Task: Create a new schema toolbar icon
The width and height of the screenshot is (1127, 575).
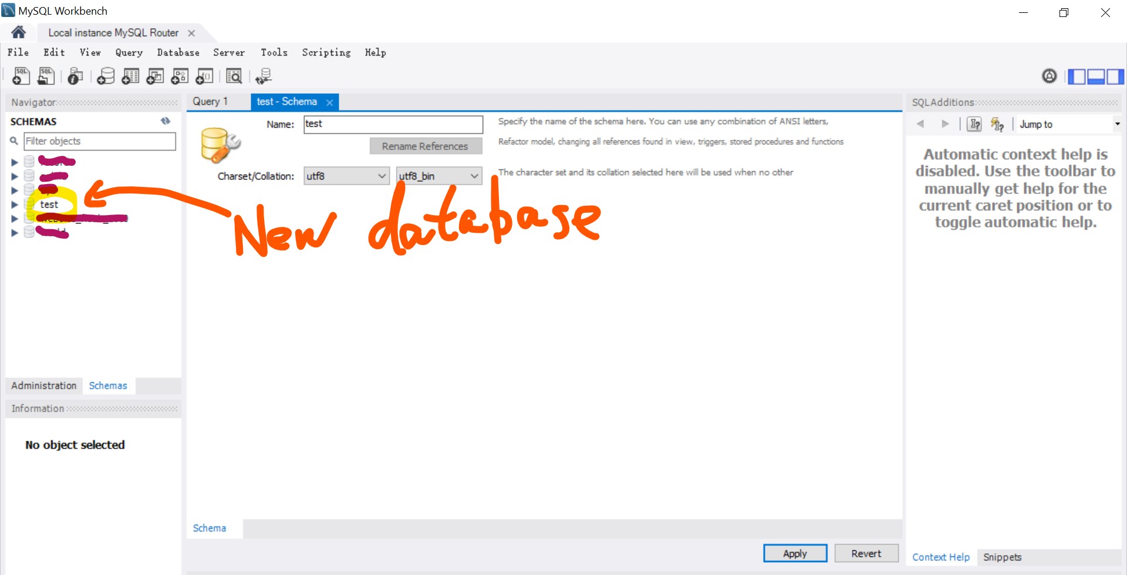Action: click(x=106, y=76)
